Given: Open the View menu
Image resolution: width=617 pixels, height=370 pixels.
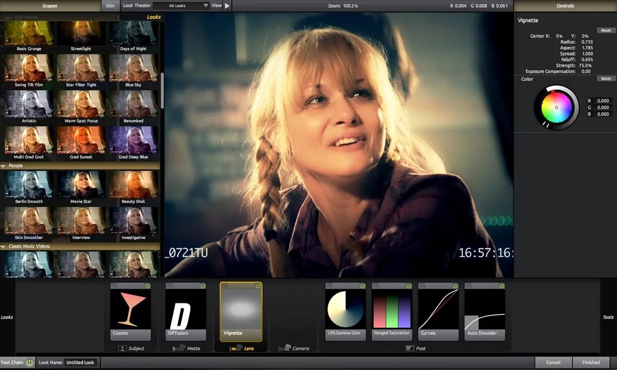Looking at the screenshot, I should (x=216, y=6).
